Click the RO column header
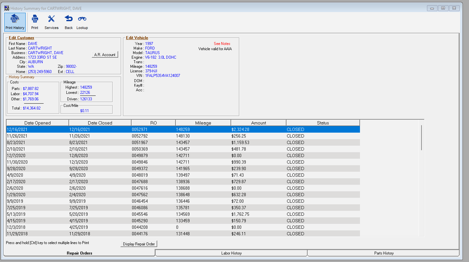Screen dimensions: 469x262 (154, 123)
